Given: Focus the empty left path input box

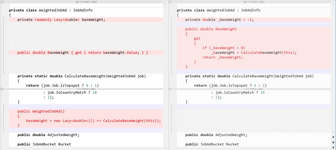Looking at the screenshot, I should click(86, 6).
